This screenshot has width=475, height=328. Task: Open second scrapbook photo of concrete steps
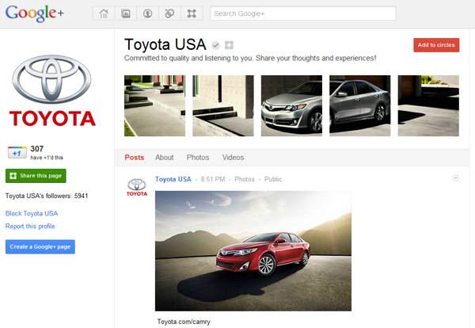pyautogui.click(x=223, y=106)
